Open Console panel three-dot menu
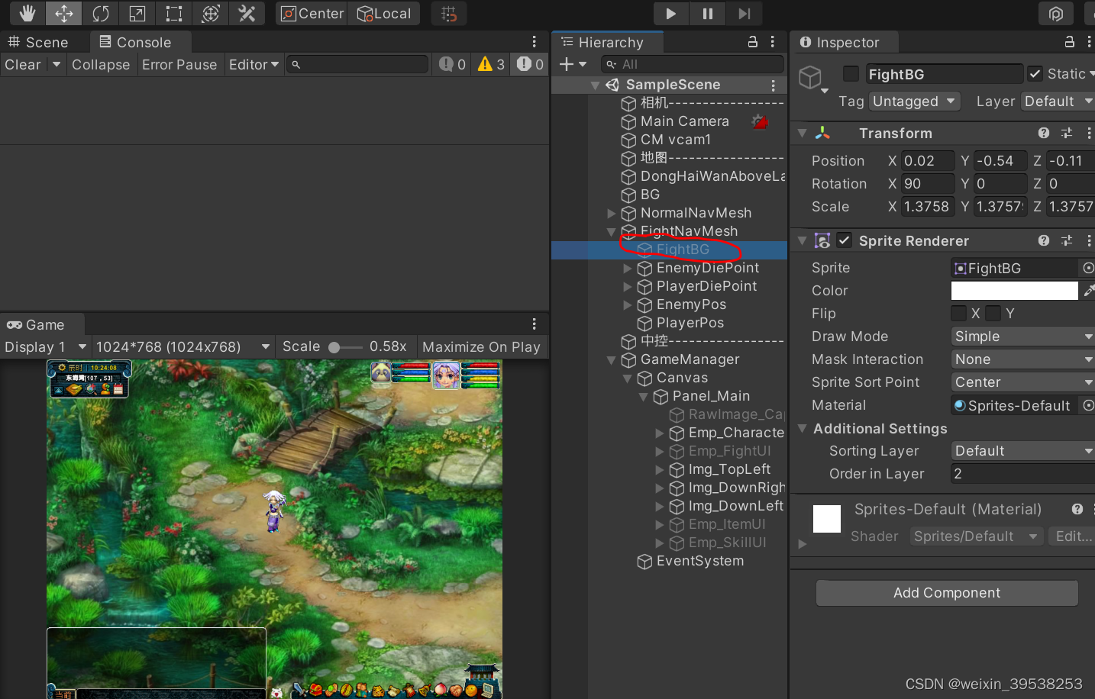 click(534, 42)
